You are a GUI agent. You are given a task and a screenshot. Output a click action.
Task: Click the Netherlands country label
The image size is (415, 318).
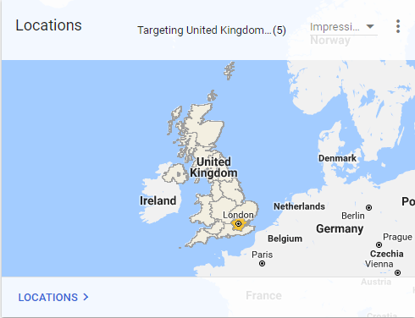click(299, 206)
